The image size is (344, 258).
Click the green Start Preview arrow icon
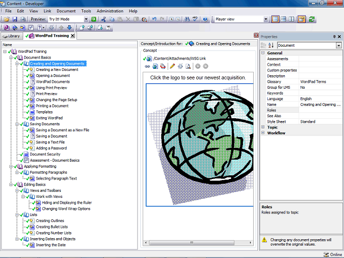94,19
